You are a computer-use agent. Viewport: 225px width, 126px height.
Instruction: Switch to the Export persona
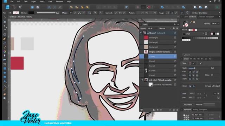tap(20, 7)
